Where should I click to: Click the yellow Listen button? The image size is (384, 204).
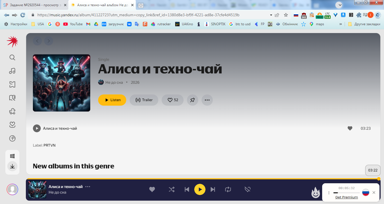[x=112, y=100]
